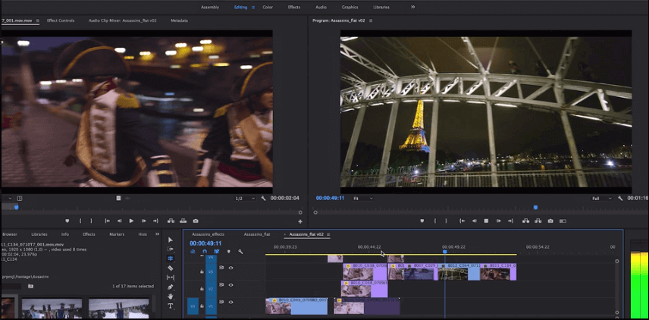Expand workspace overflow chevrons at top
The height and width of the screenshot is (320, 649).
[x=412, y=7]
